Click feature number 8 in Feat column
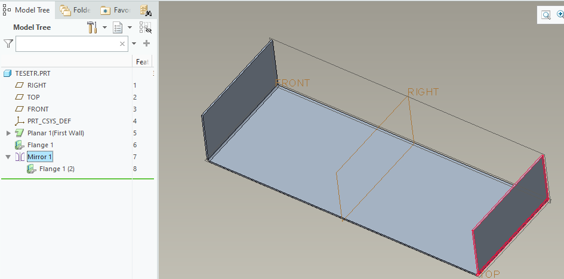The height and width of the screenshot is (279, 564). (x=135, y=169)
